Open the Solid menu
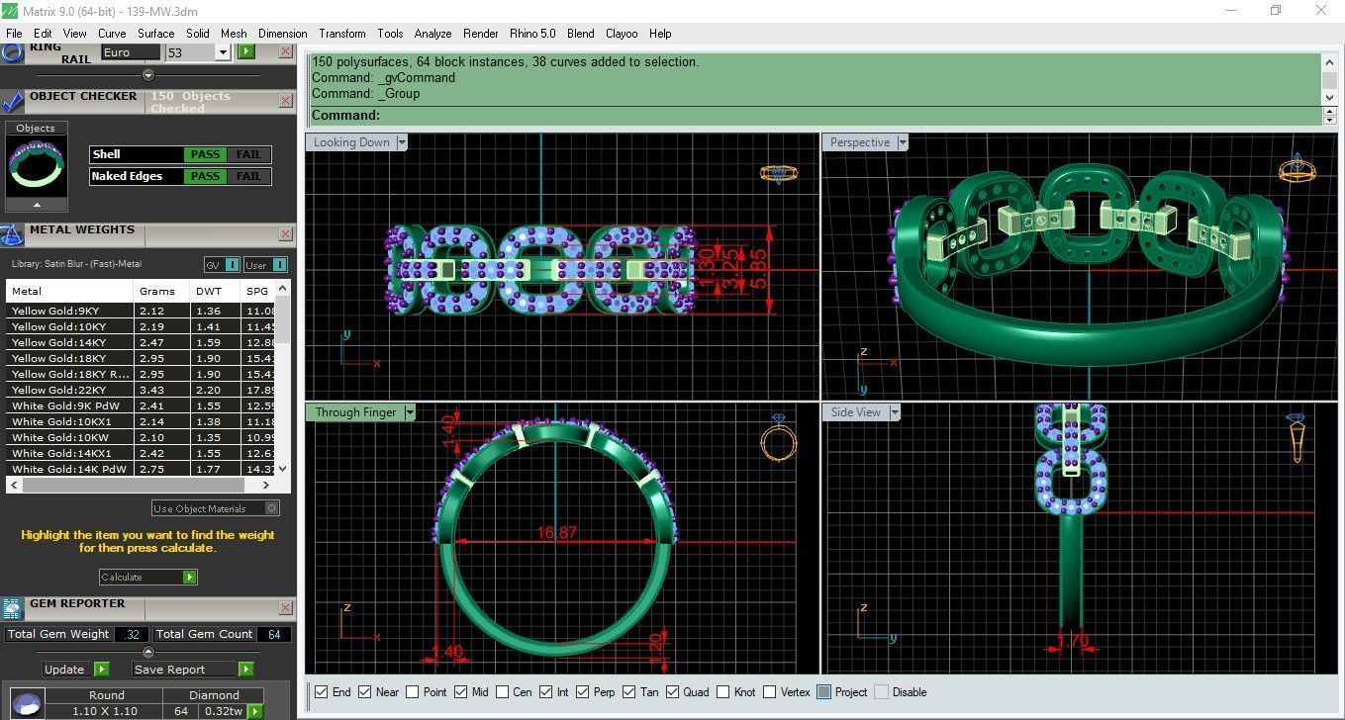 pyautogui.click(x=198, y=33)
